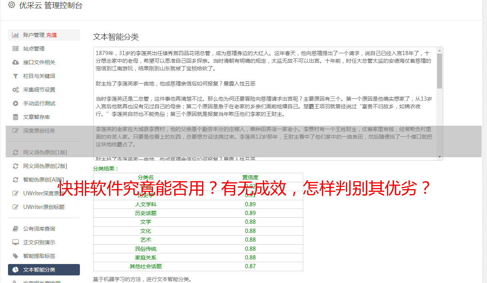Click the text area scroll-up arrow
487x283 pixels.
[440, 51]
